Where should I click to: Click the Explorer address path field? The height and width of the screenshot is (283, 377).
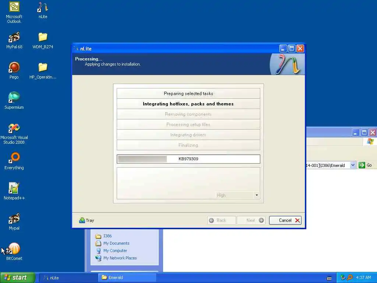point(328,165)
